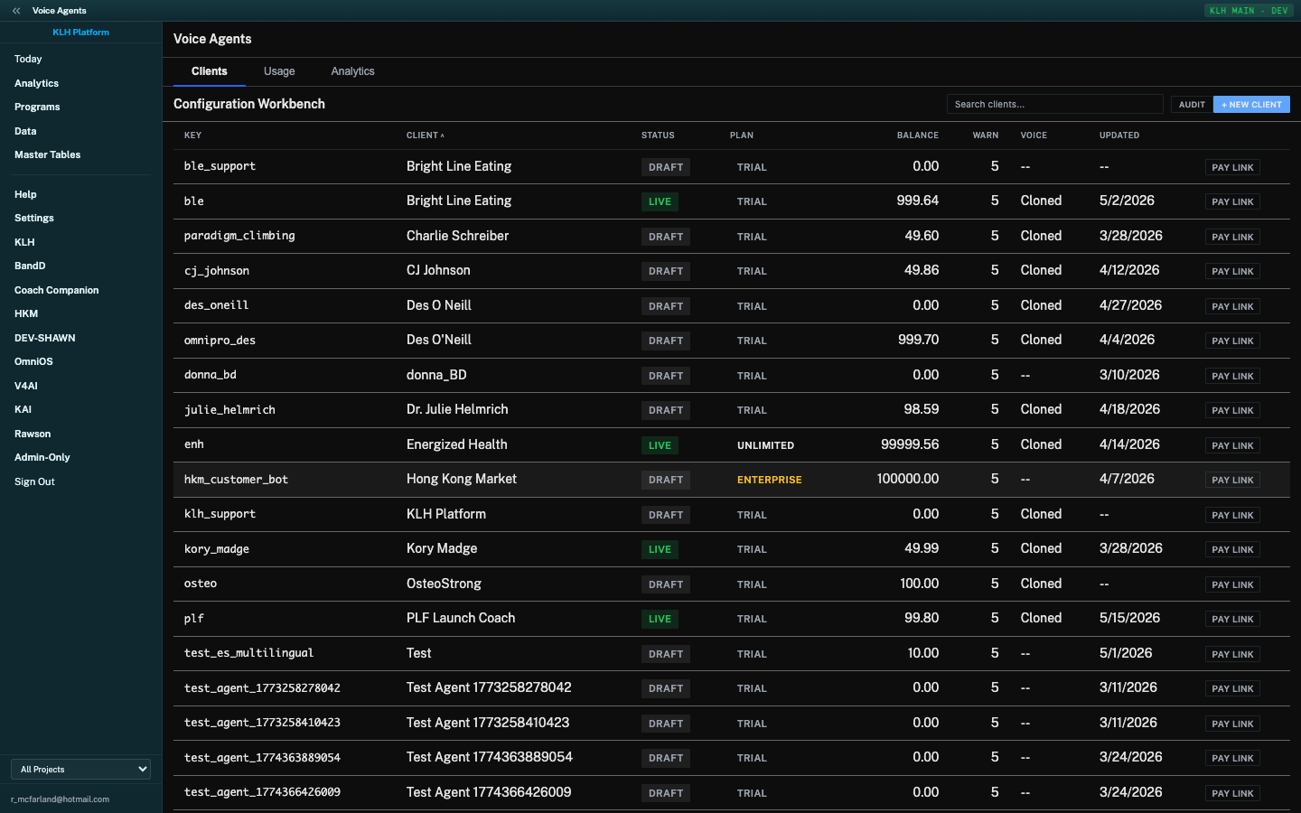
Task: Click the UNLIMITED plan label
Action: pos(765,445)
